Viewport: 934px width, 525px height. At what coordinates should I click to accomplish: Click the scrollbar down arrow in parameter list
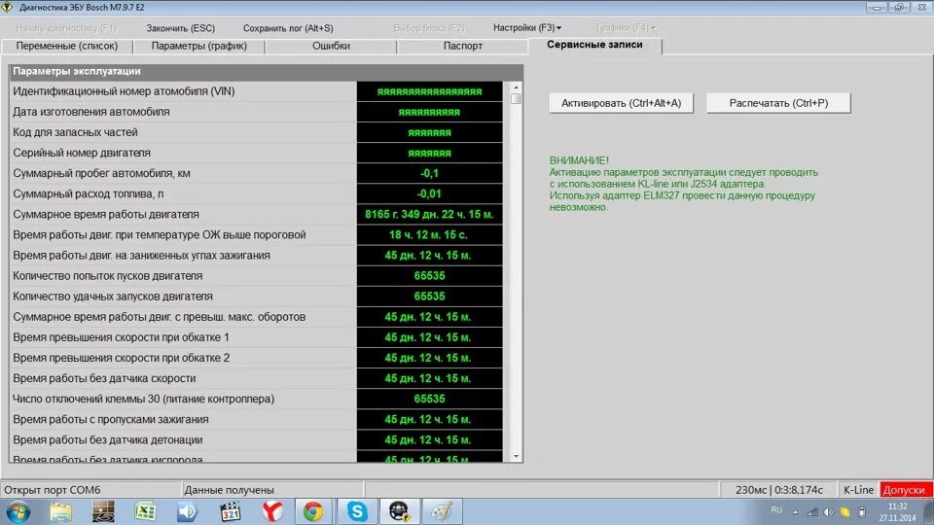click(516, 457)
